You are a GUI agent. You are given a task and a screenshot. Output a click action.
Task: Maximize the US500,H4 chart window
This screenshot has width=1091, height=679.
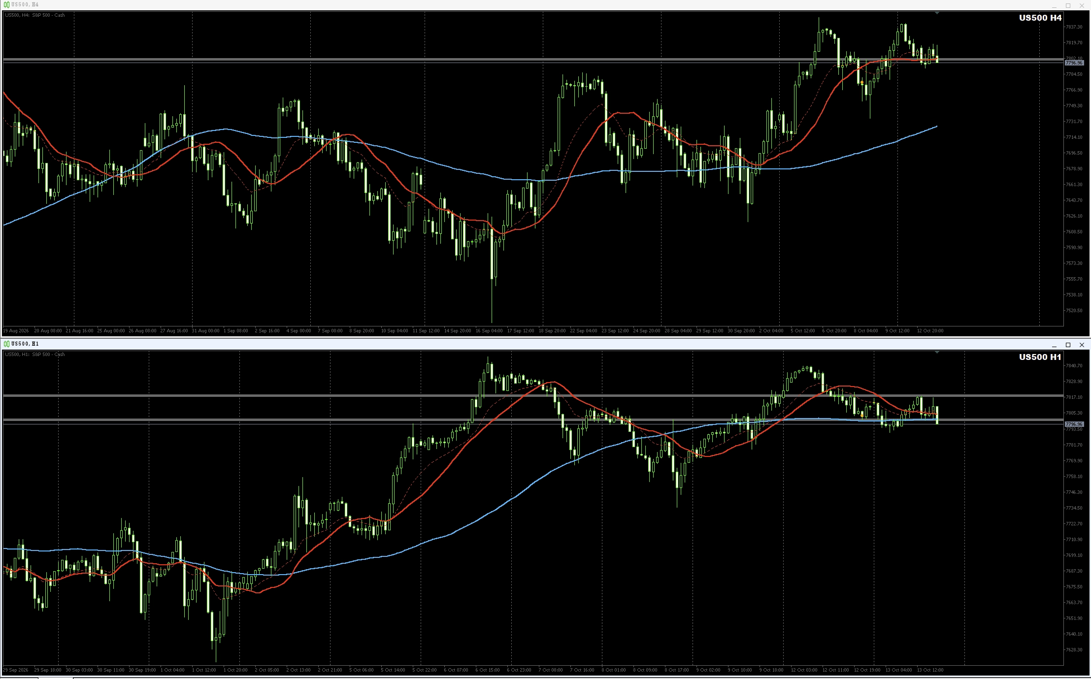pyautogui.click(x=1068, y=5)
